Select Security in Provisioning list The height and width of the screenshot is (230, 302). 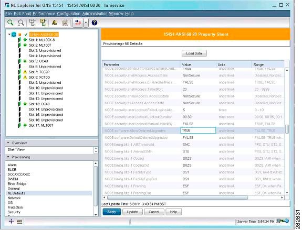click(x=14, y=212)
